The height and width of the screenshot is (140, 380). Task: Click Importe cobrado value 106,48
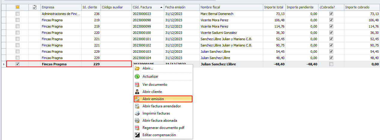373,20
